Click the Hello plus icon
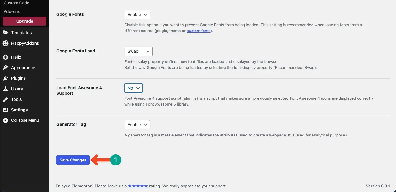 pos(6,57)
